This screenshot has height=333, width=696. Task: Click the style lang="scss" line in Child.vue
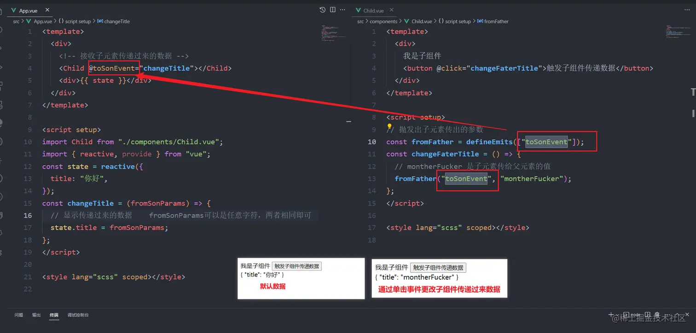(x=458, y=228)
